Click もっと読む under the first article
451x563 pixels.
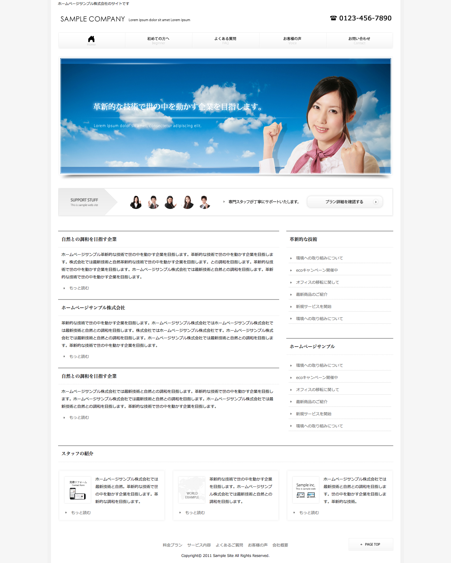coord(79,288)
